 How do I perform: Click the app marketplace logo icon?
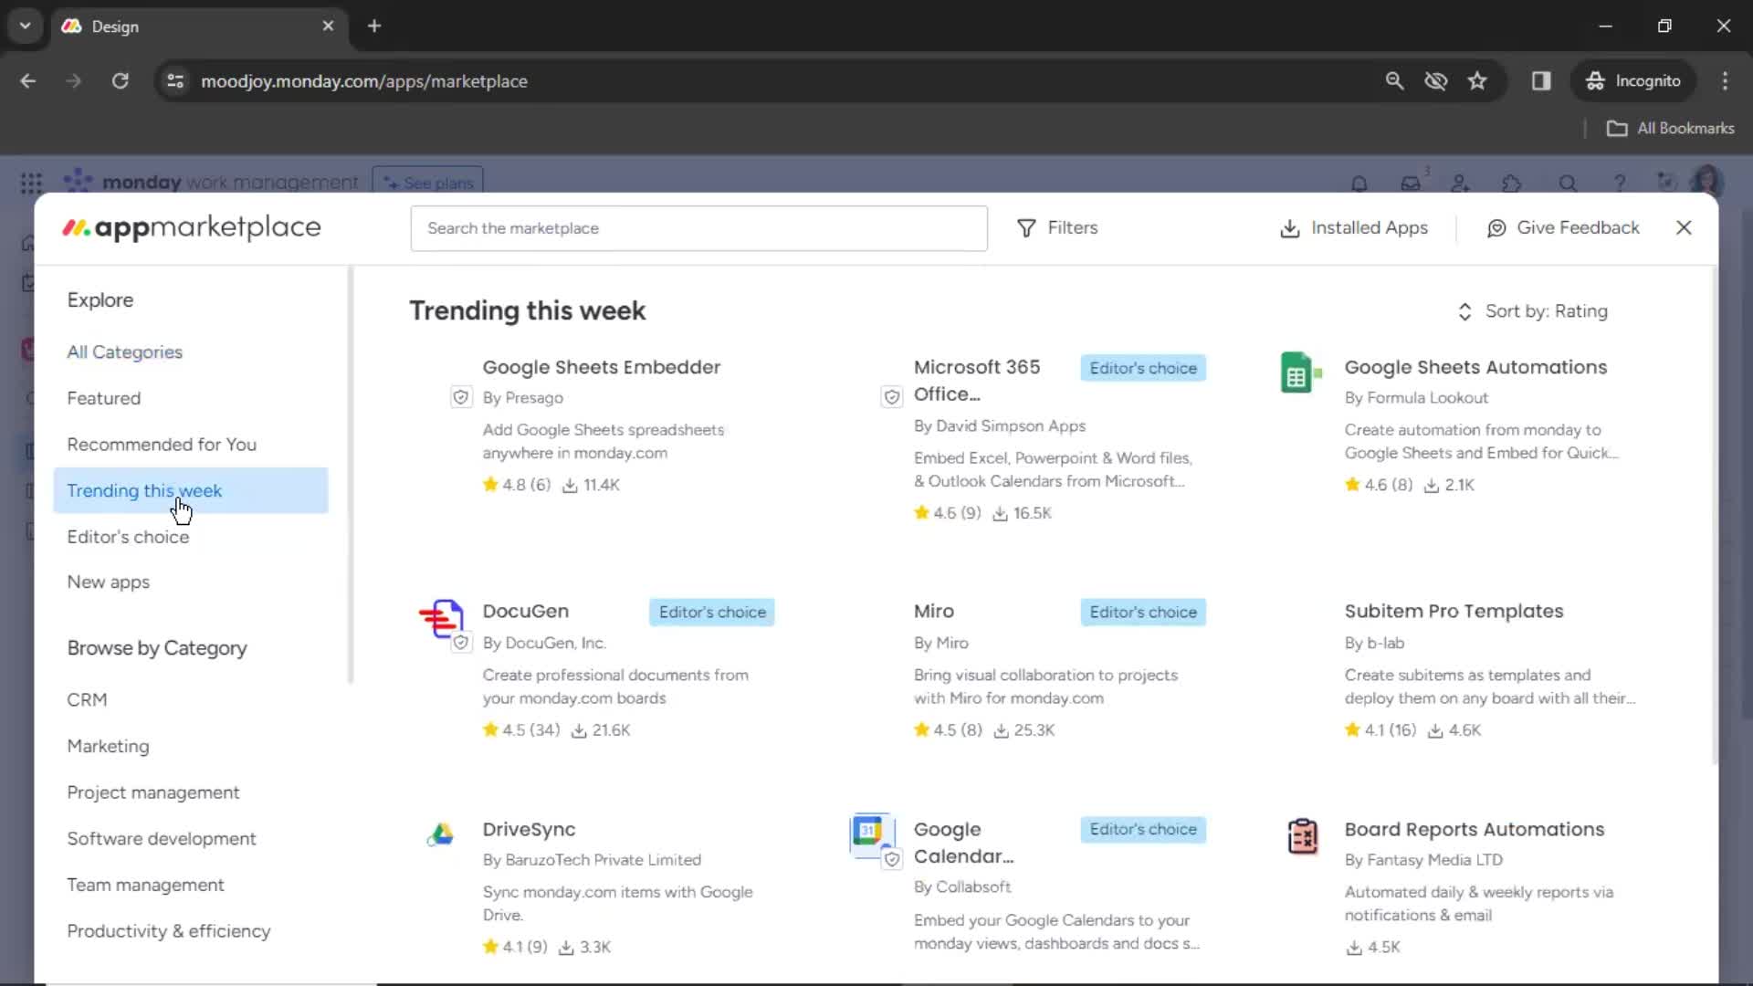[x=75, y=227]
